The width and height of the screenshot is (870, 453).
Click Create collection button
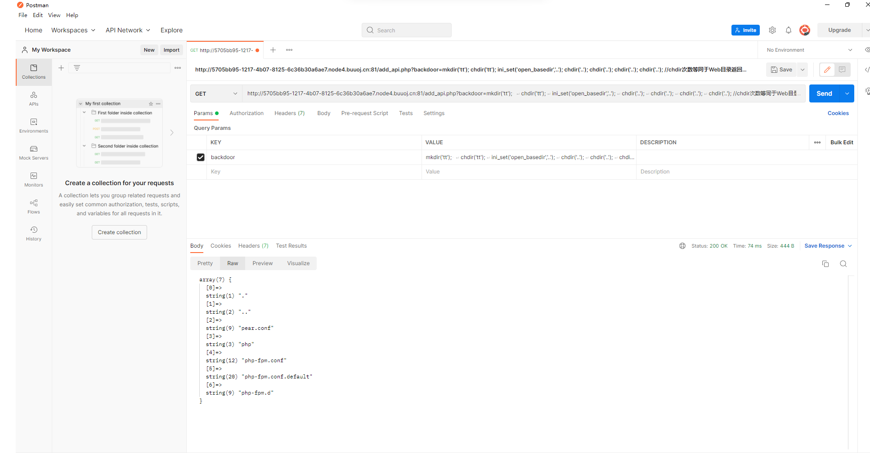[120, 232]
